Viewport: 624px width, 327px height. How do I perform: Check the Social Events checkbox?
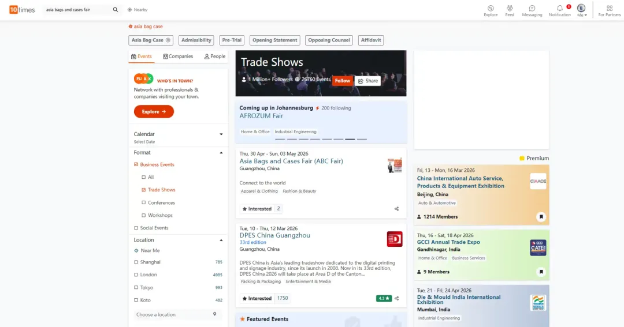[x=136, y=228]
